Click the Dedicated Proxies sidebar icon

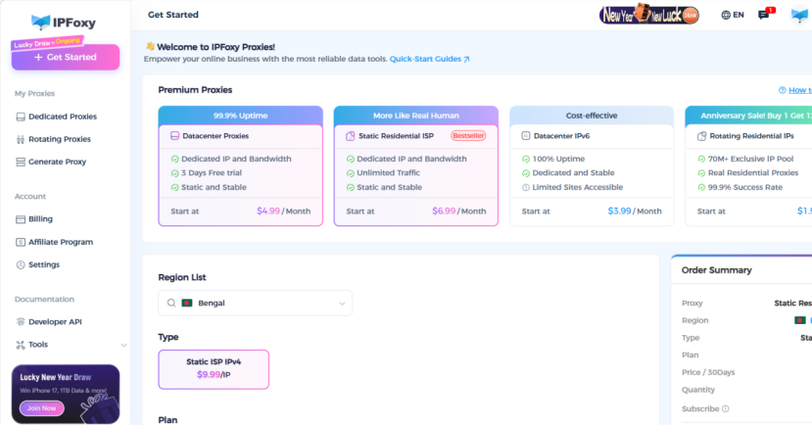[x=21, y=117]
